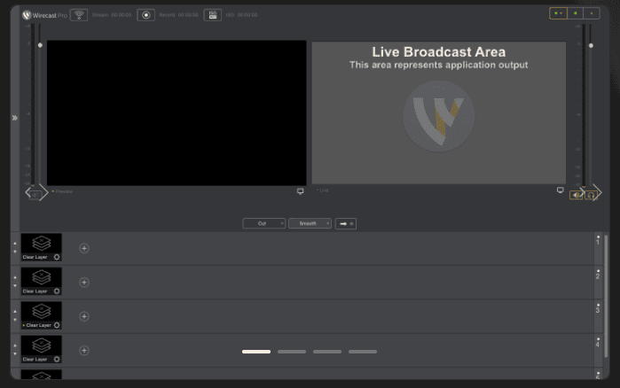Move layer 1 down with the down arrow
This screenshot has height=388, width=620.
click(x=15, y=252)
